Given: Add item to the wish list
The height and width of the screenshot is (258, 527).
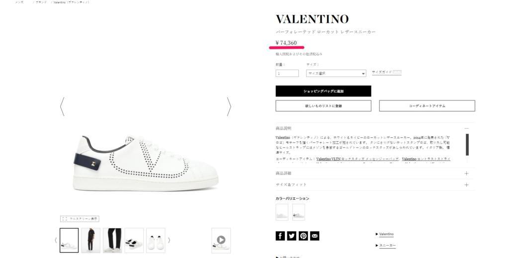Looking at the screenshot, I should (323, 106).
